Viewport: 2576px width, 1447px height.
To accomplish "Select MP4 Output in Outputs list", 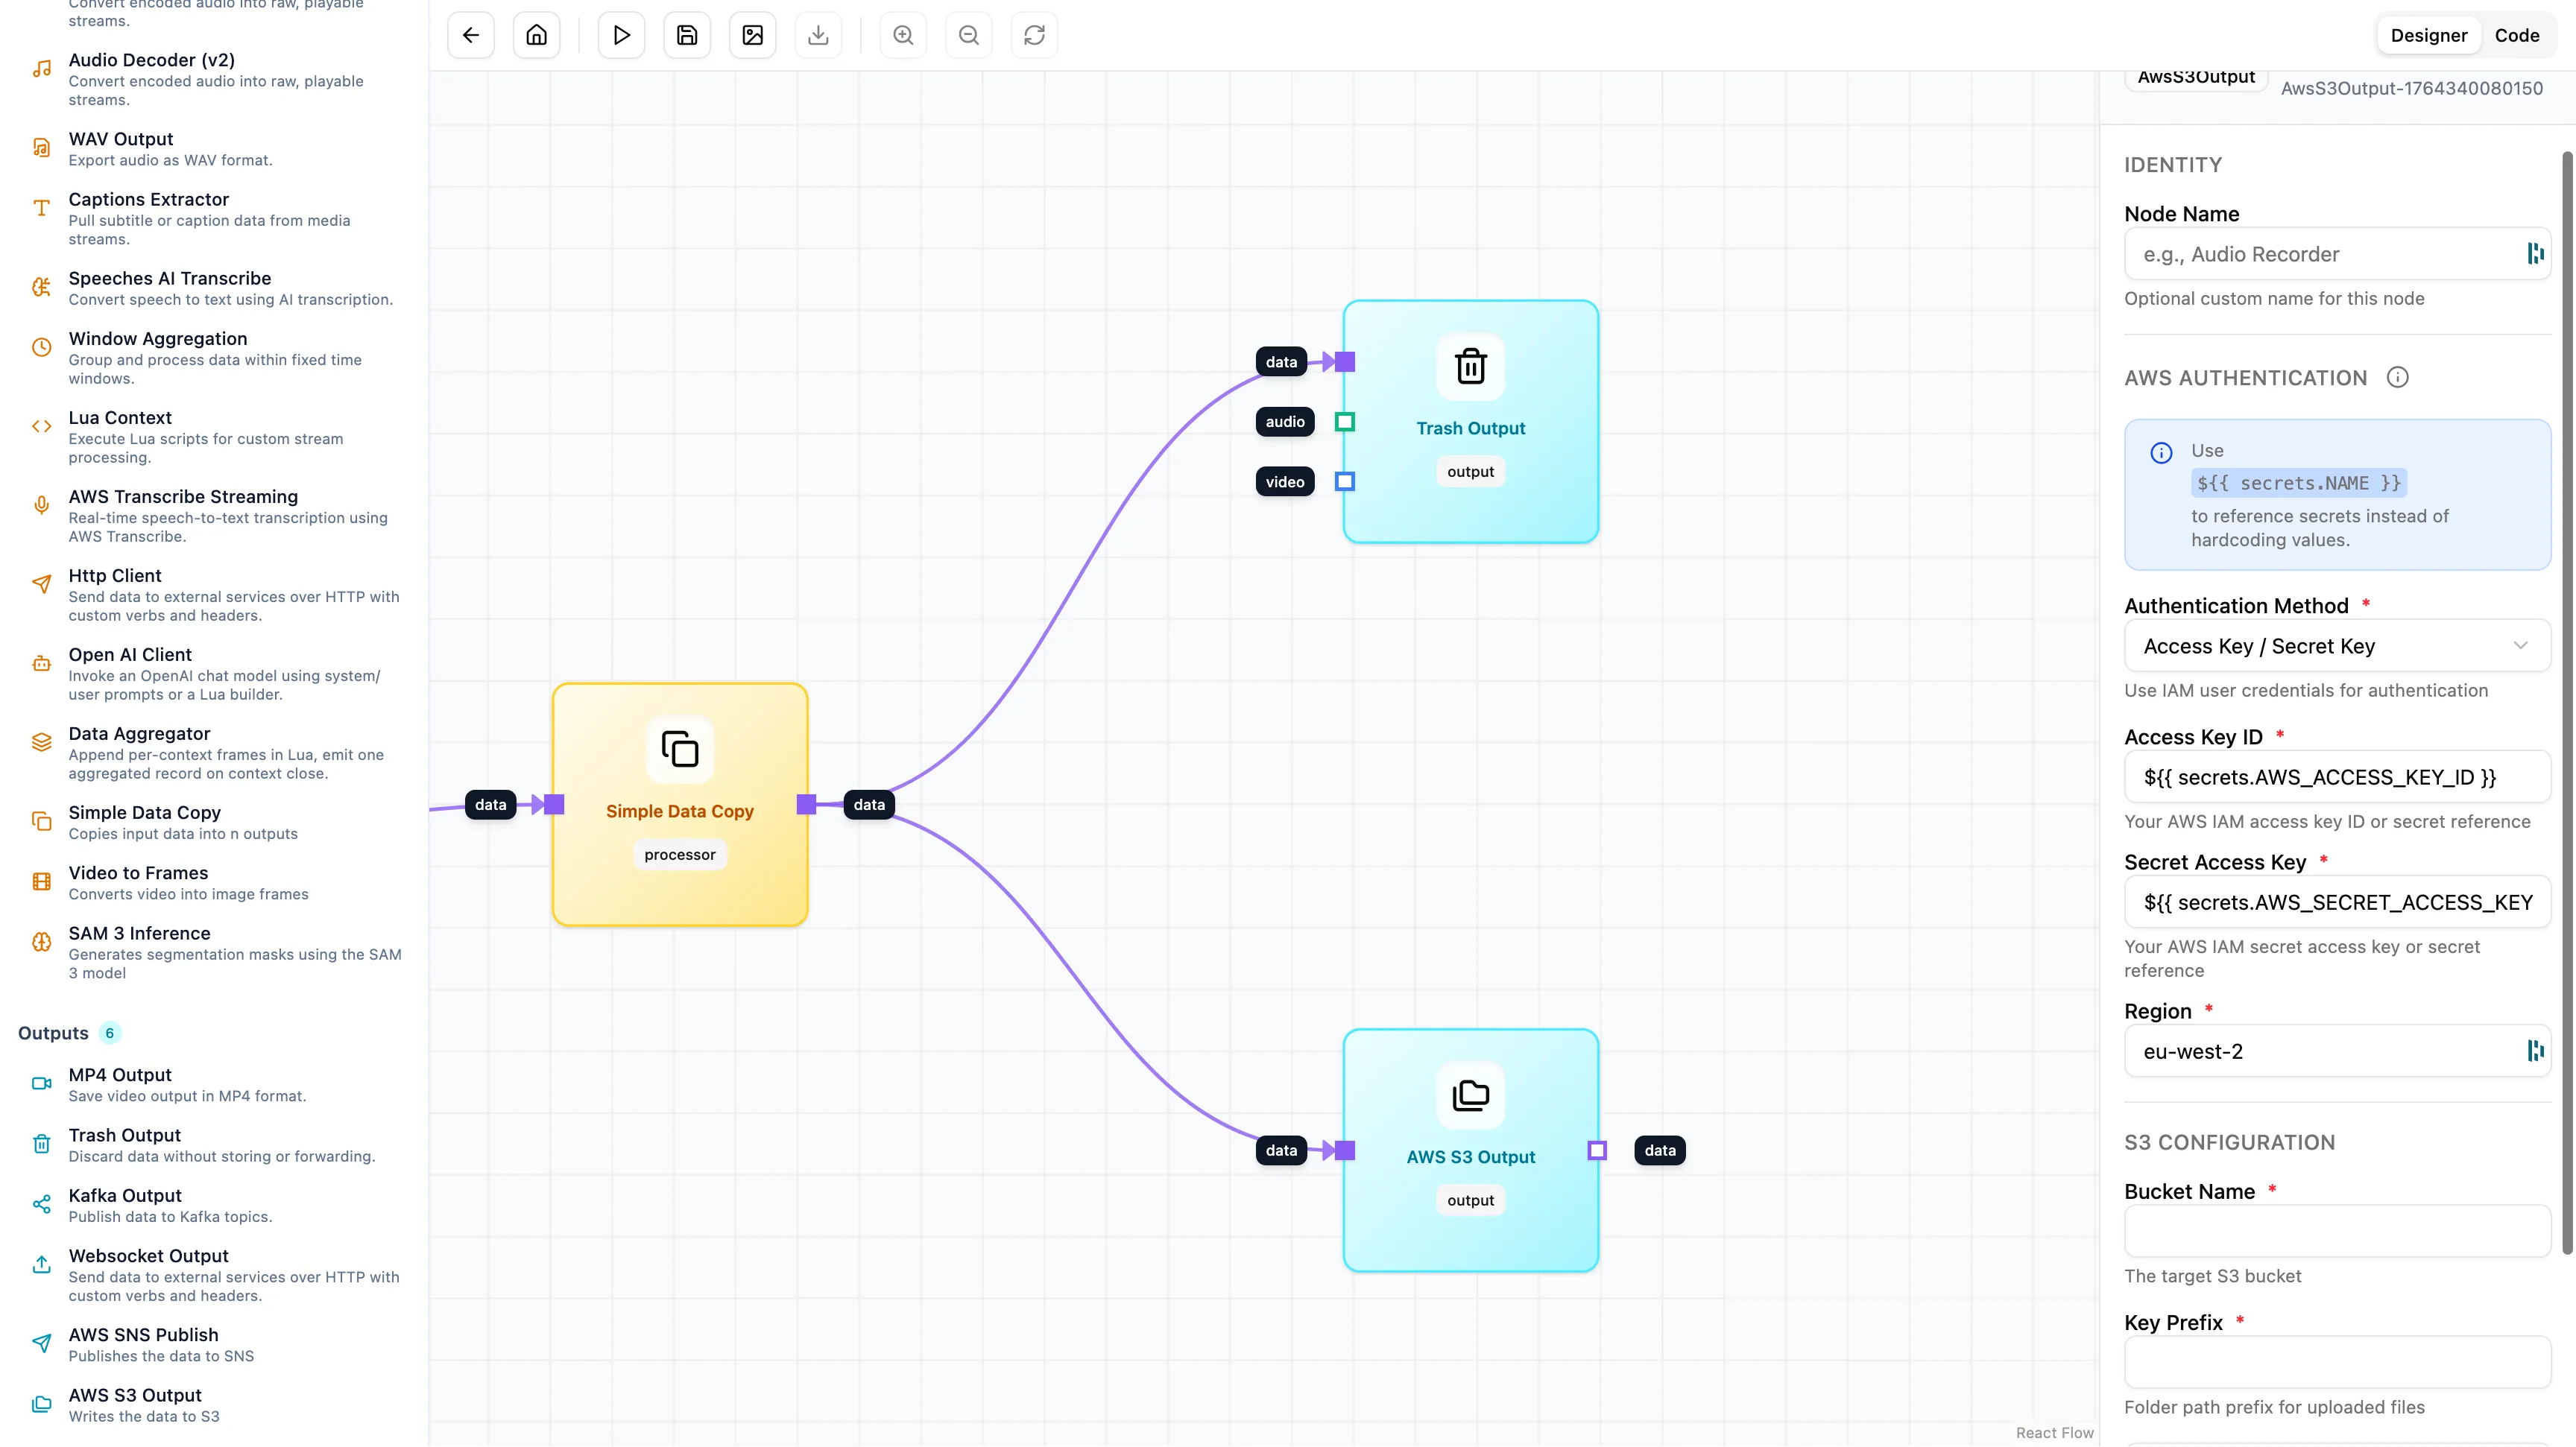I will point(215,1084).
